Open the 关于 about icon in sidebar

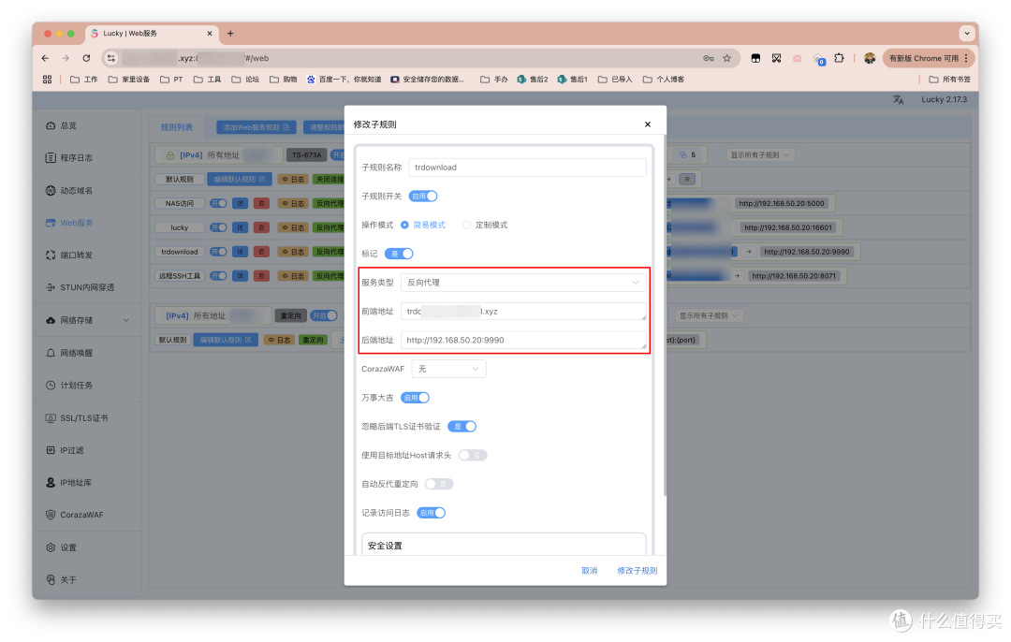click(51, 579)
